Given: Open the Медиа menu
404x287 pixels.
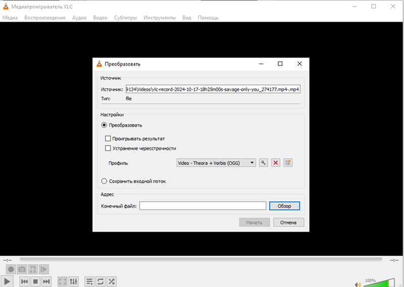Looking at the screenshot, I should (10, 18).
